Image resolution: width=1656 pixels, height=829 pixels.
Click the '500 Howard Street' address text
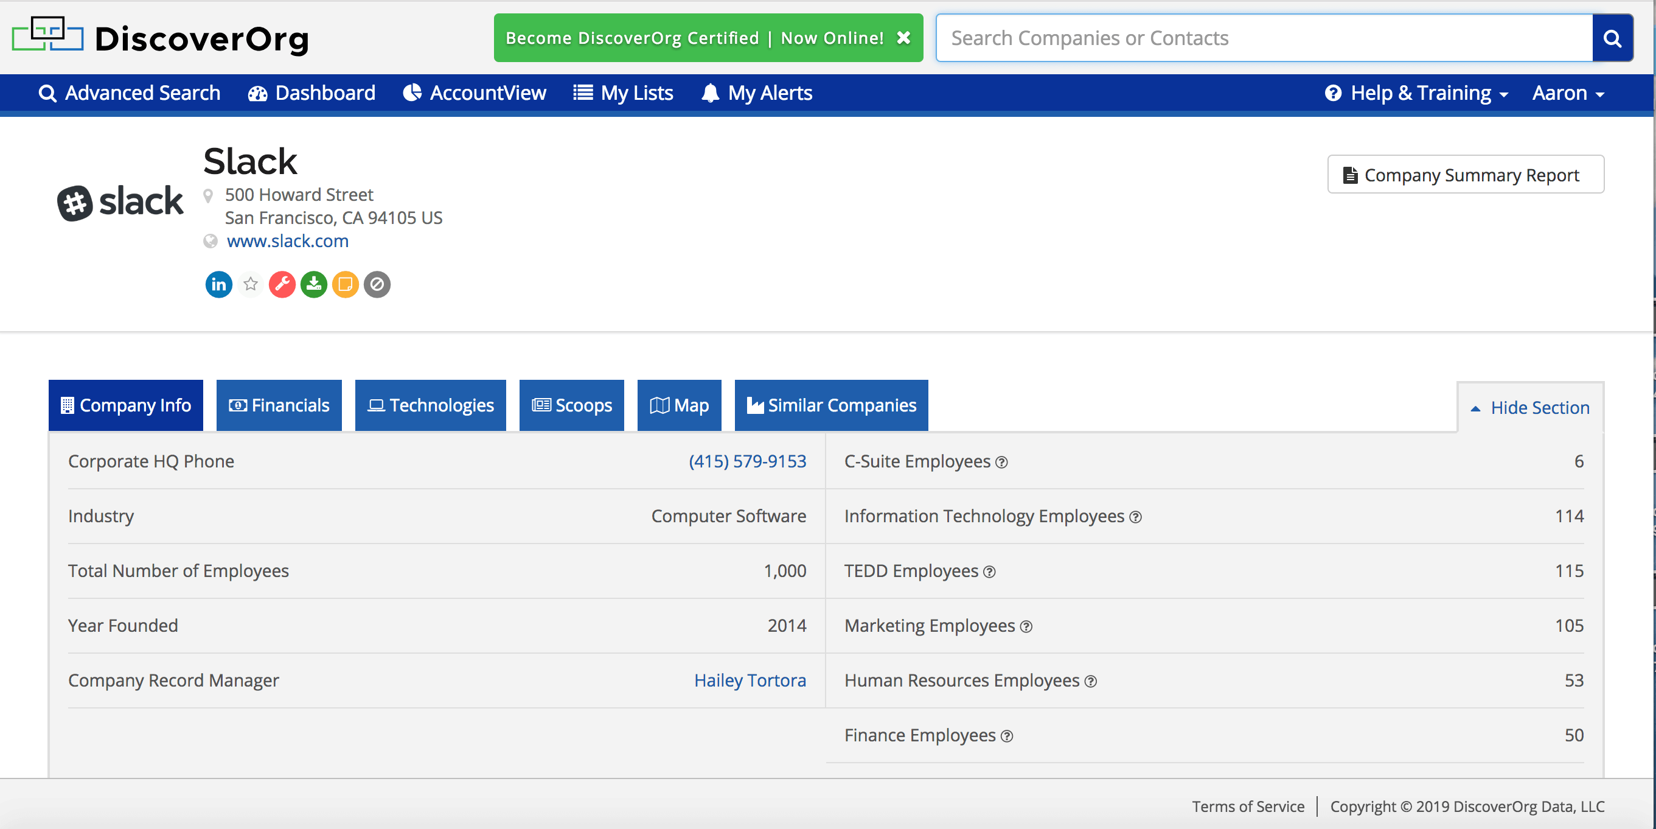click(x=299, y=194)
